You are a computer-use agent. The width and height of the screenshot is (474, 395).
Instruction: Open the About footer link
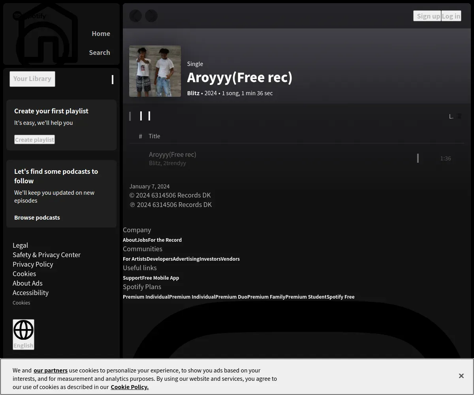(130, 240)
